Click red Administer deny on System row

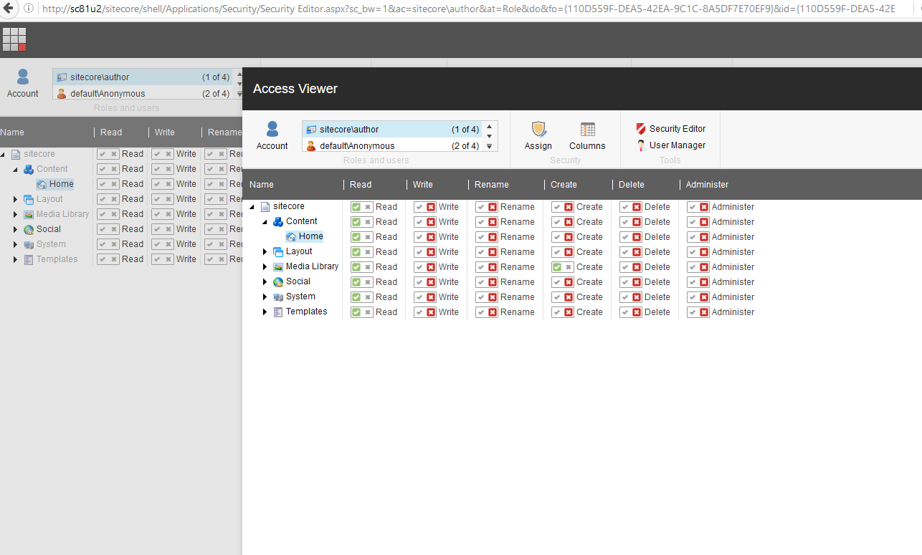coord(704,297)
